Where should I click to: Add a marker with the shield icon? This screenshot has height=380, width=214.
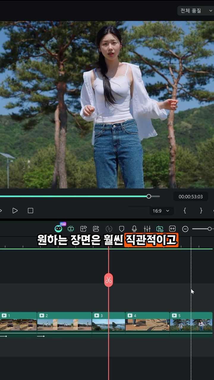pyautogui.click(x=122, y=229)
